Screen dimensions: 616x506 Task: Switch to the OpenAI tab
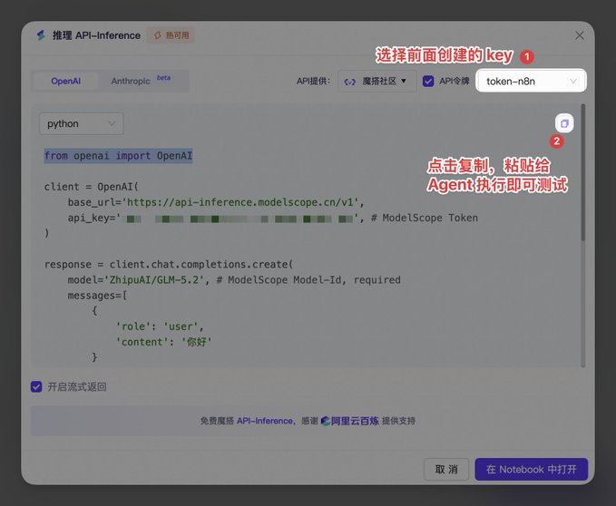(65, 82)
